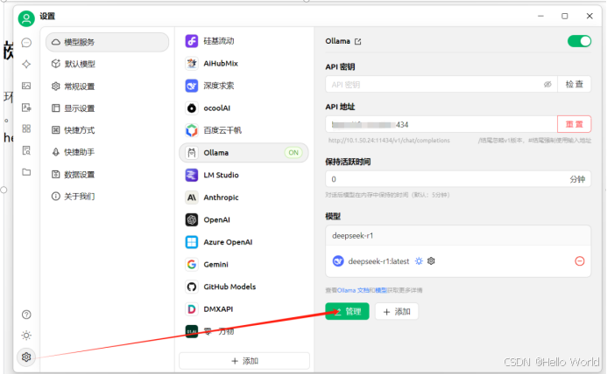Select the LM Studio provider

tap(244, 175)
